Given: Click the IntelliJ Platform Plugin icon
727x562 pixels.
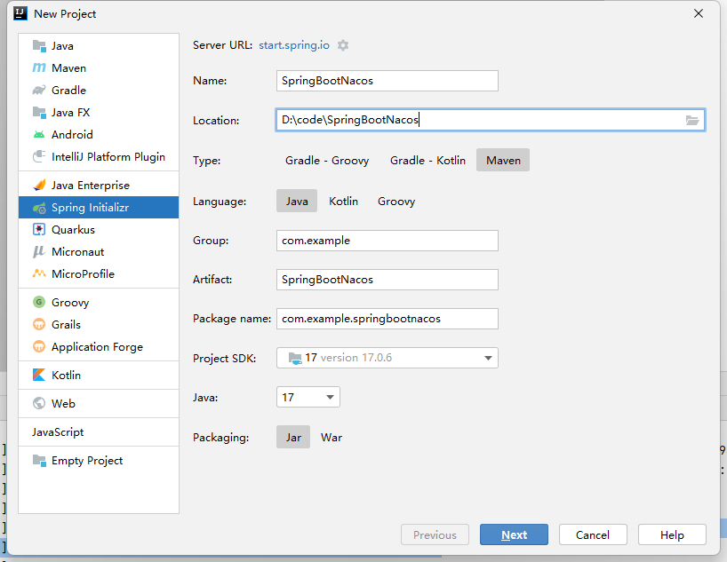Looking at the screenshot, I should click(x=39, y=156).
